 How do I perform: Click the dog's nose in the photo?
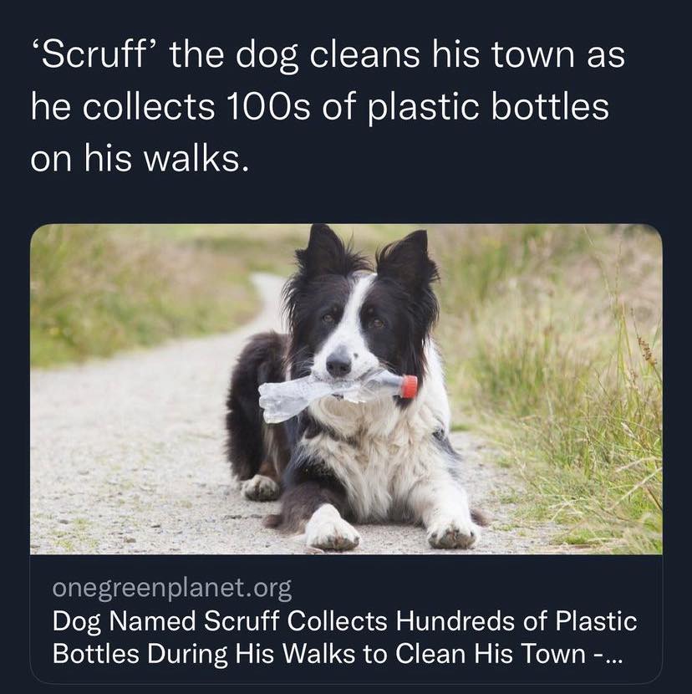(338, 364)
